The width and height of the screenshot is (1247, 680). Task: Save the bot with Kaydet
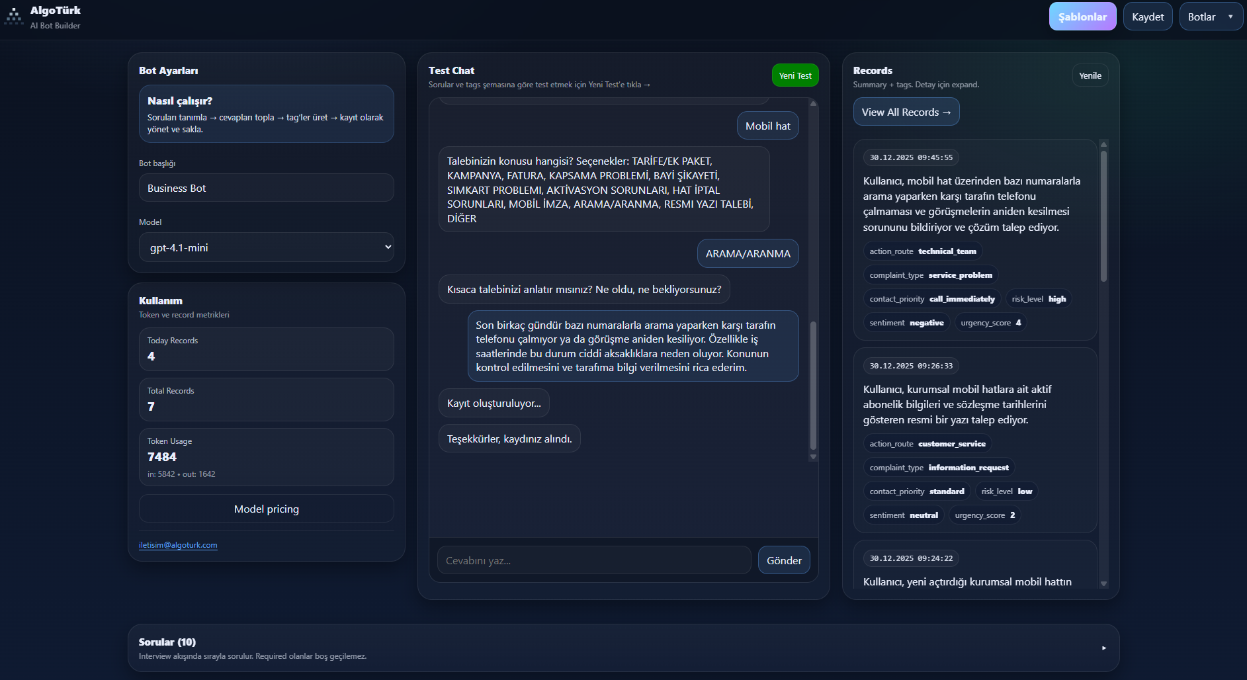1148,16
